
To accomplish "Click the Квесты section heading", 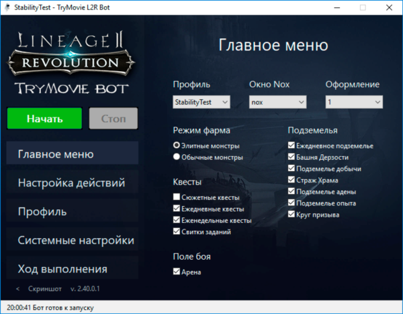I will point(187,182).
